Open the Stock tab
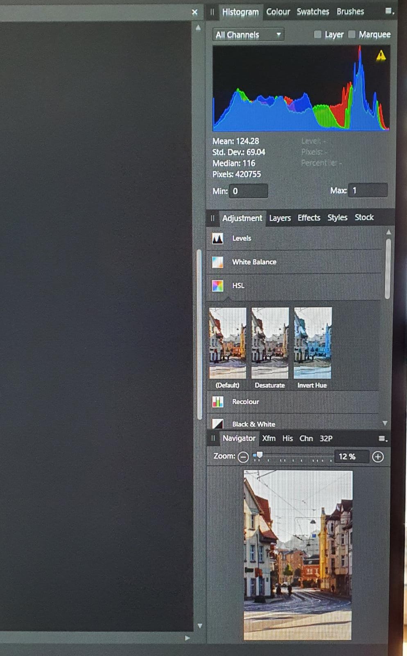 (364, 217)
